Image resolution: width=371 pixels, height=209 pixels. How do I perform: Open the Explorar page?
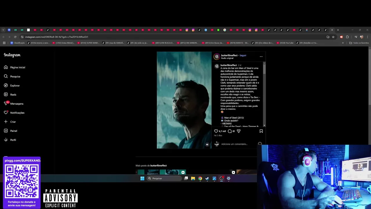pyautogui.click(x=12, y=85)
